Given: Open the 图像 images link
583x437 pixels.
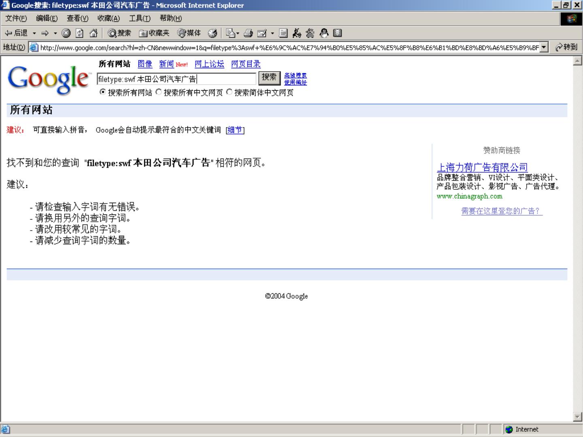Looking at the screenshot, I should point(145,64).
